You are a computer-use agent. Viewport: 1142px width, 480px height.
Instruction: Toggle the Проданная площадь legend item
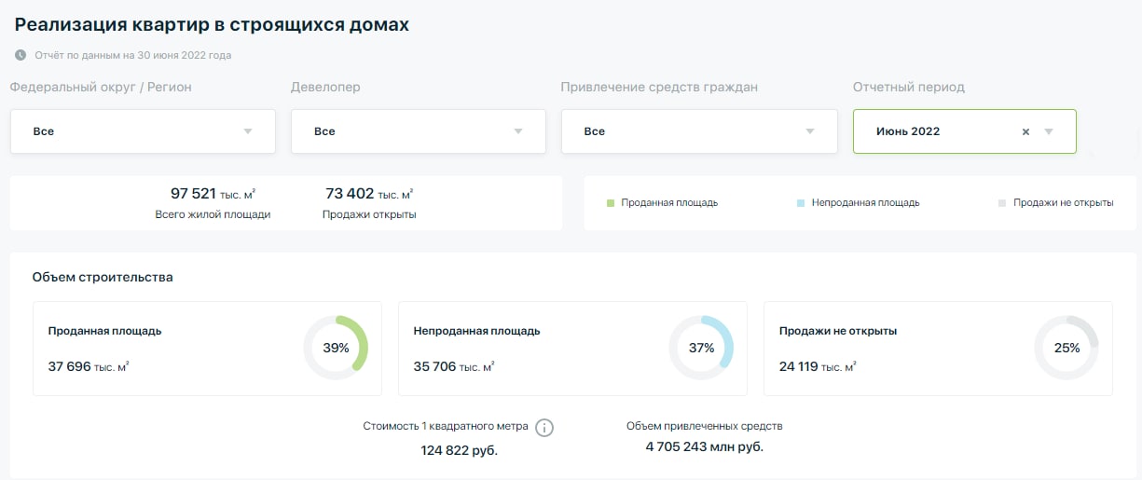pos(668,202)
